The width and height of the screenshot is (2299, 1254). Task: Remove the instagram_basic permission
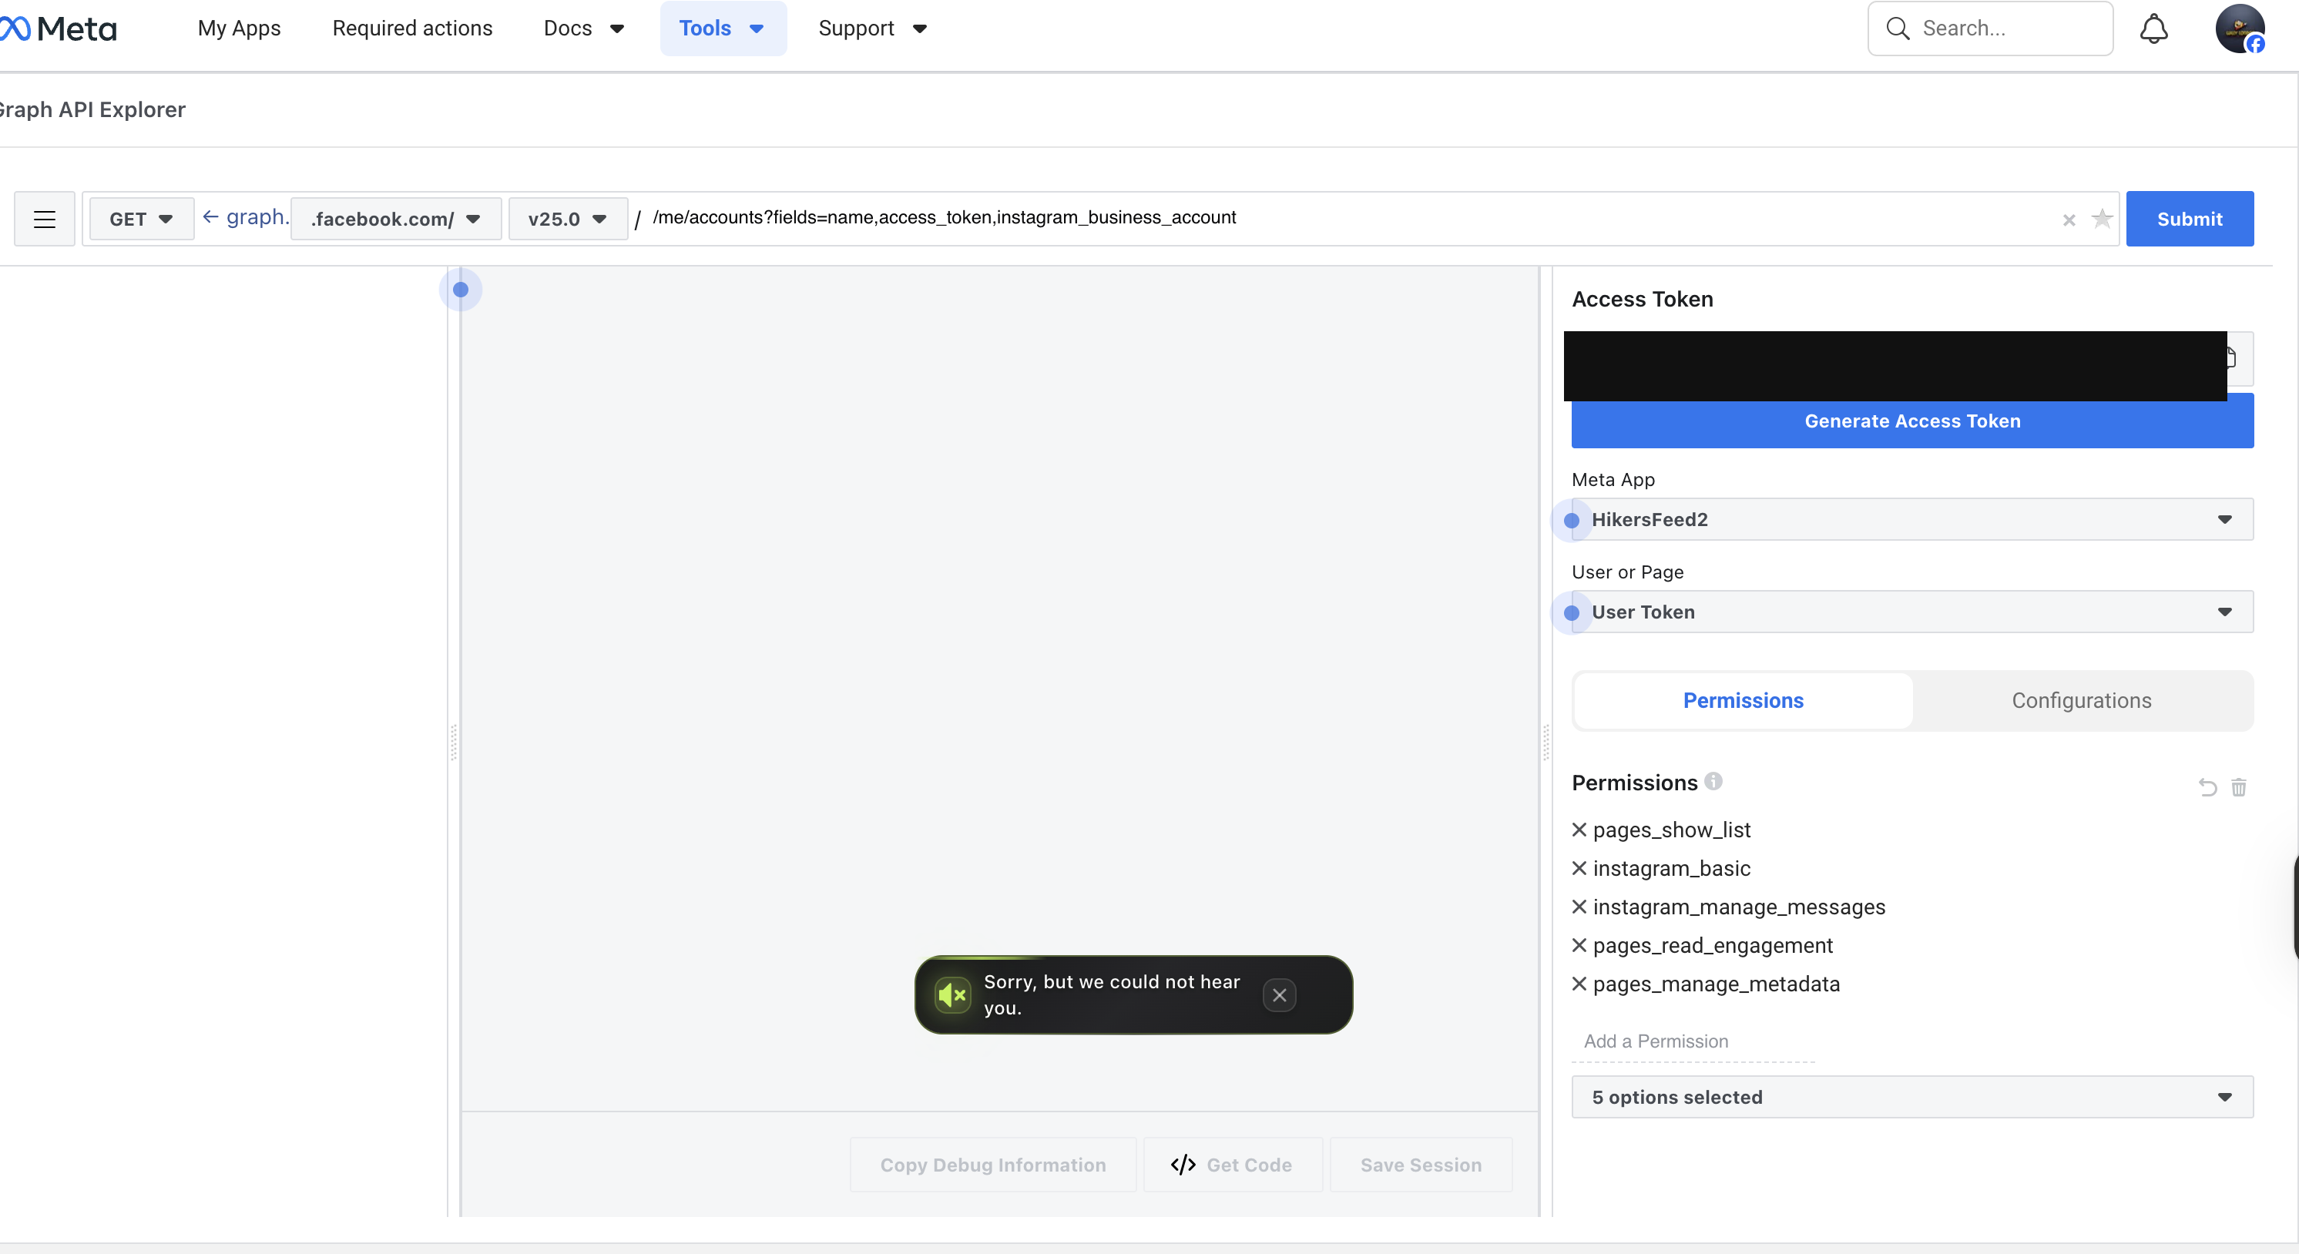(1579, 868)
